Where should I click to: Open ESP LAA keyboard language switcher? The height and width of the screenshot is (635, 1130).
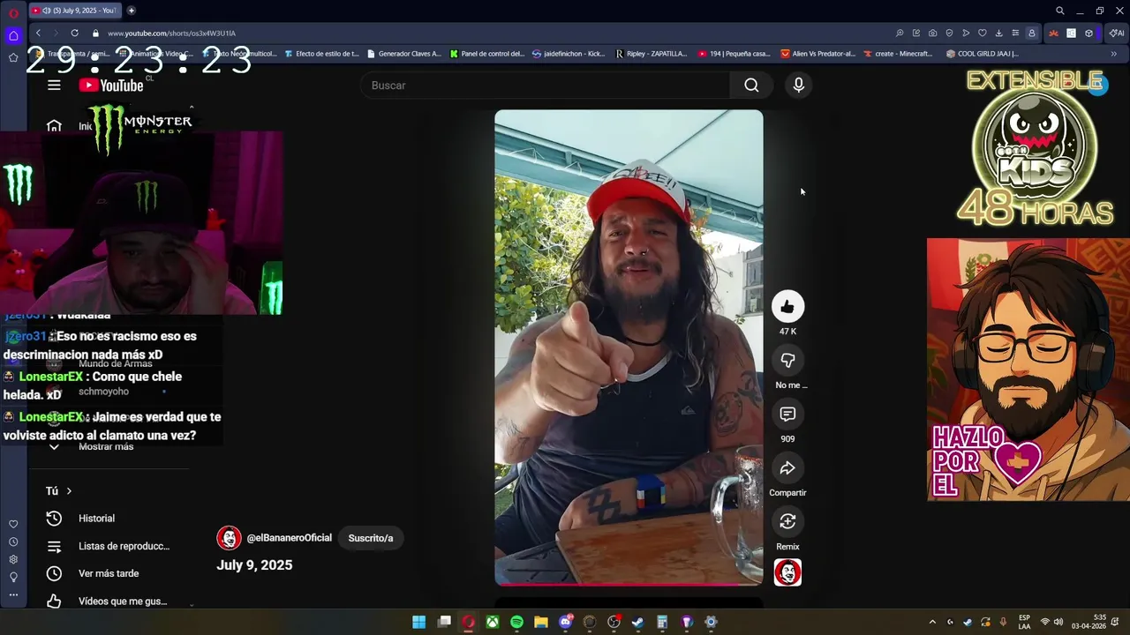(x=1024, y=622)
